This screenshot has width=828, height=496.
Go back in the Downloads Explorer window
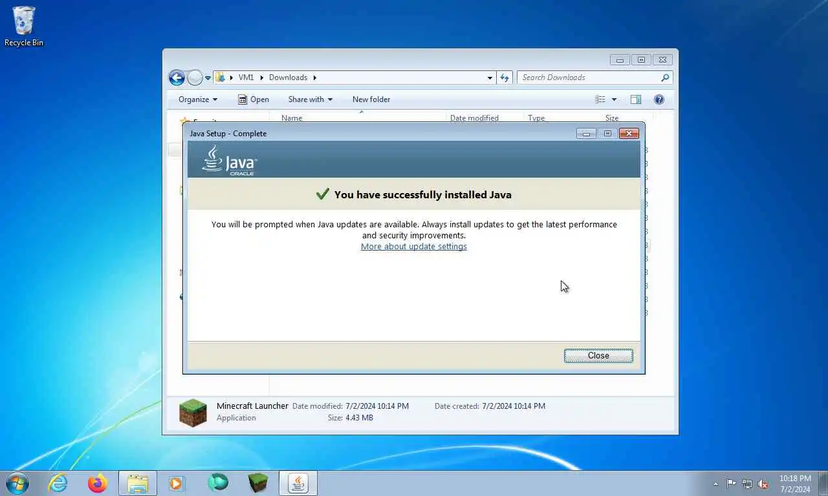tap(177, 77)
